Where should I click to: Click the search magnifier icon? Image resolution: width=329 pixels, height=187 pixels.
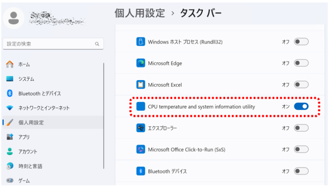coord(97,44)
